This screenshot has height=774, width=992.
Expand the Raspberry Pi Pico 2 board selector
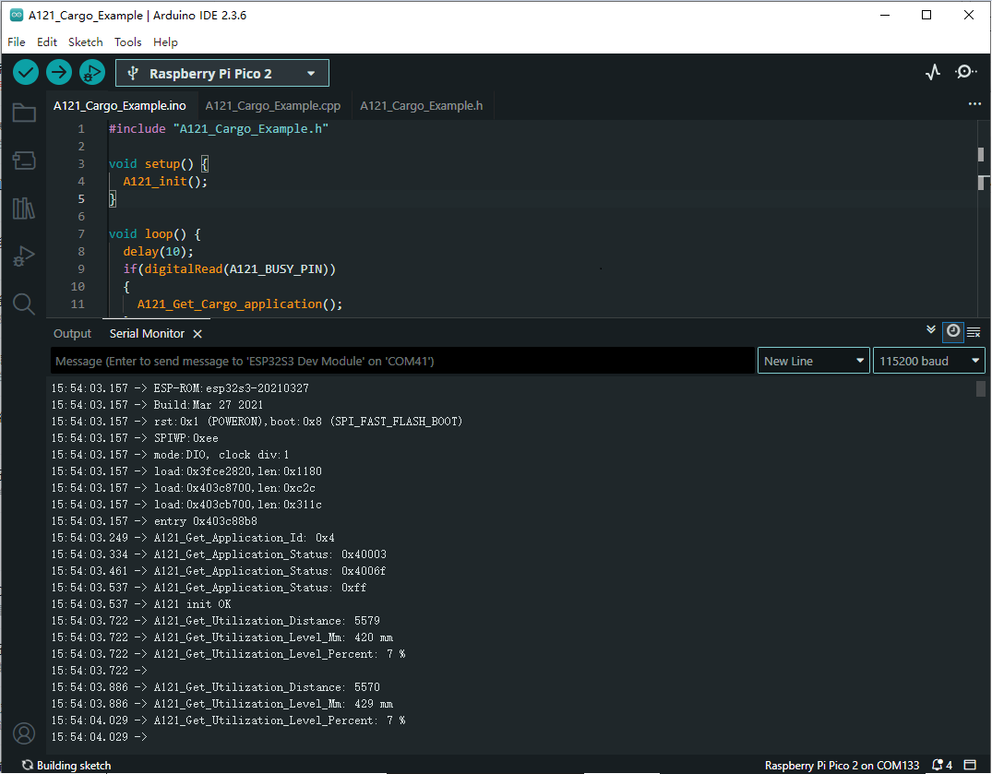[221, 74]
